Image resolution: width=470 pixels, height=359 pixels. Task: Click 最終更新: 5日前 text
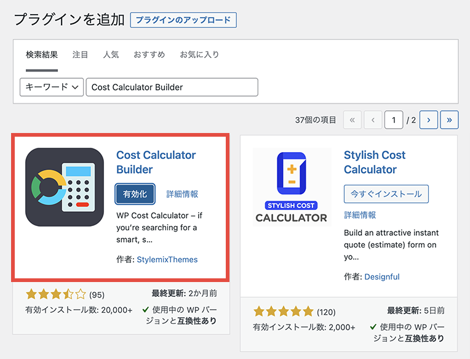(416, 310)
